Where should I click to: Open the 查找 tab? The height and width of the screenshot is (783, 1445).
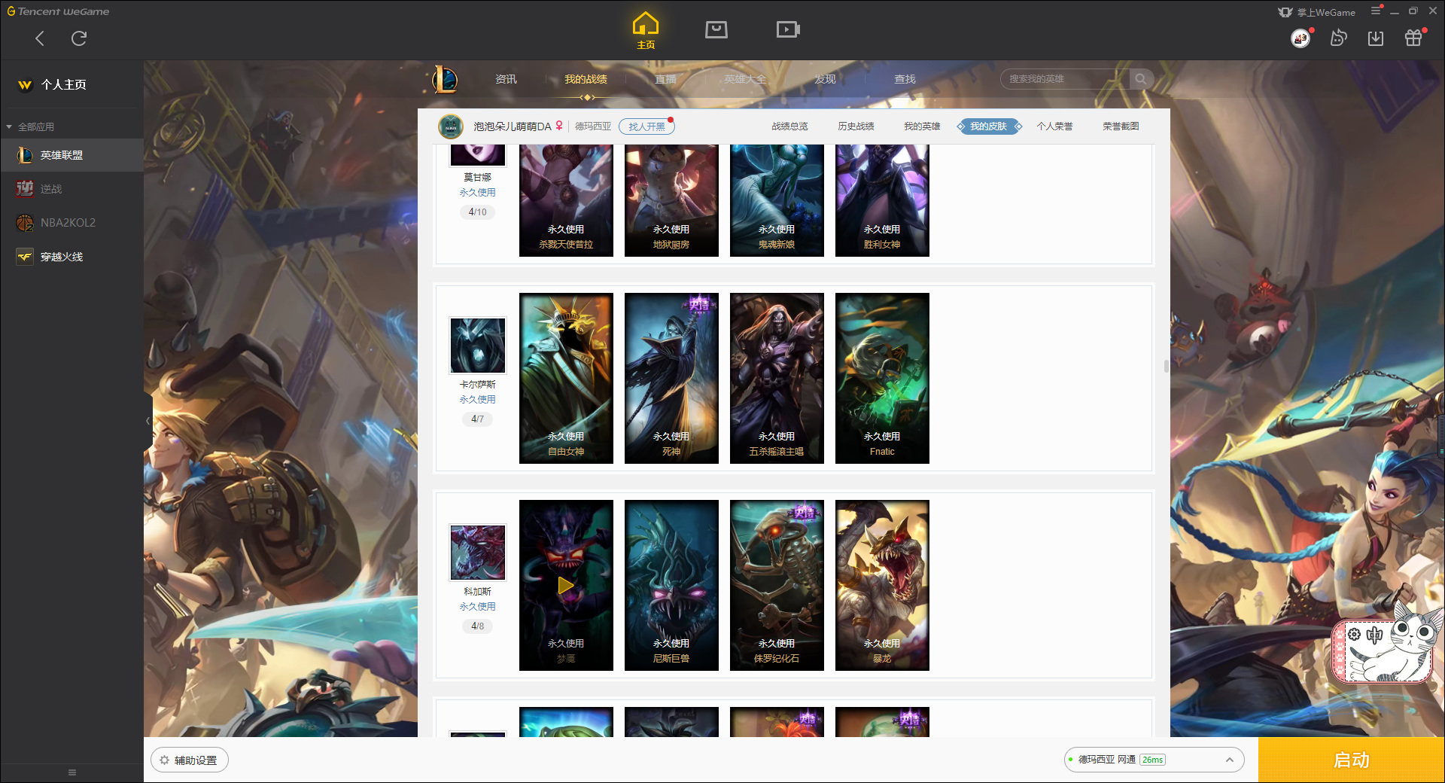point(905,79)
